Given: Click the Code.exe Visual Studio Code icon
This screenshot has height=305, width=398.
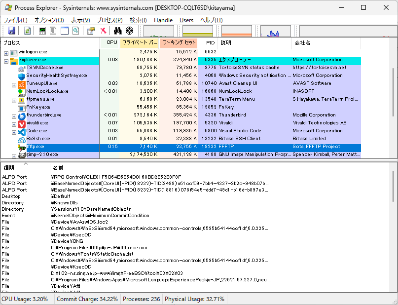Looking at the screenshot, I should click(x=22, y=132).
